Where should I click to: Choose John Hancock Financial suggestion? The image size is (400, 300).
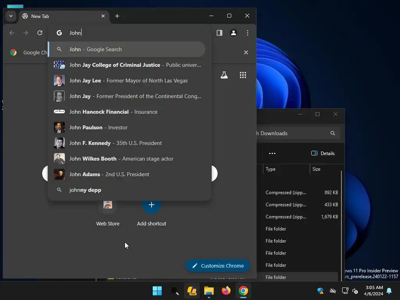pyautogui.click(x=130, y=112)
